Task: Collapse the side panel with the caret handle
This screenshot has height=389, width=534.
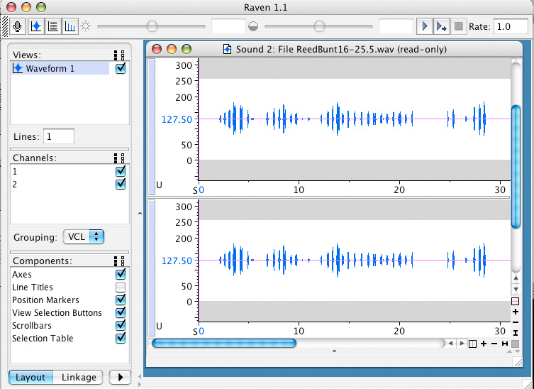Action: coord(140,214)
